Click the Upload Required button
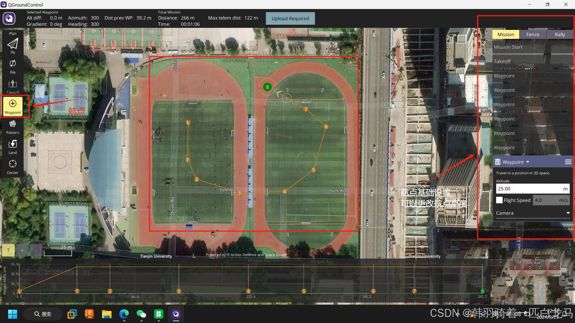The height and width of the screenshot is (323, 575). (x=290, y=18)
